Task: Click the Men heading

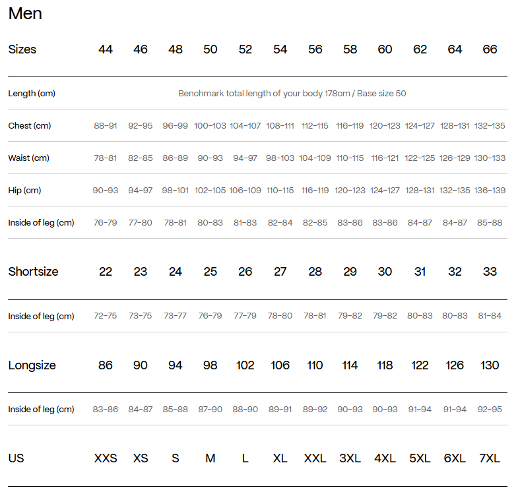Action: coord(25,14)
